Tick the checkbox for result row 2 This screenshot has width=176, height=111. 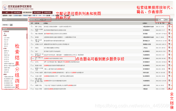[31, 30]
